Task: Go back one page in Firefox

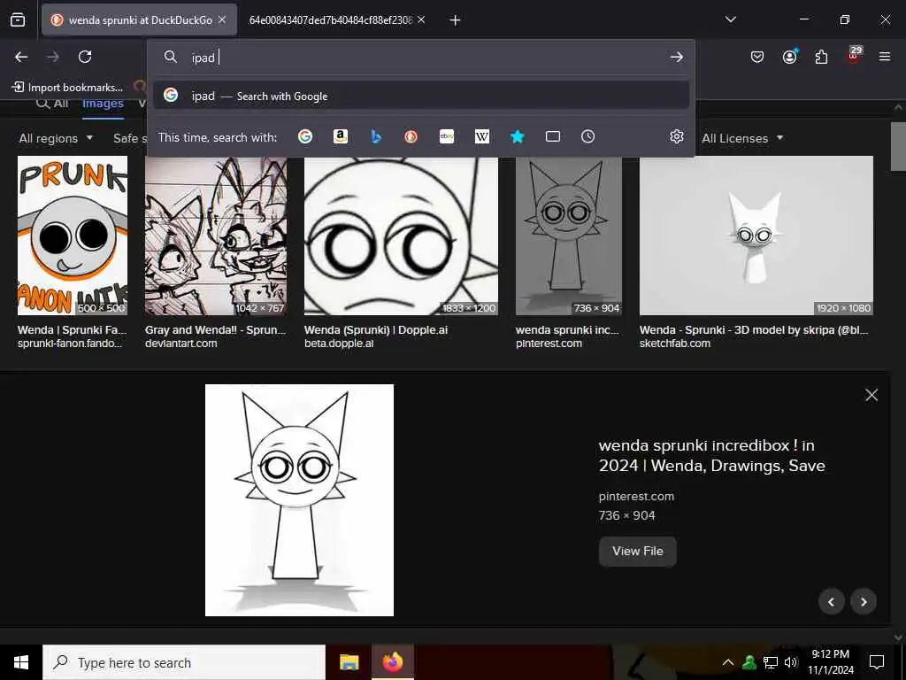Action: (21, 57)
